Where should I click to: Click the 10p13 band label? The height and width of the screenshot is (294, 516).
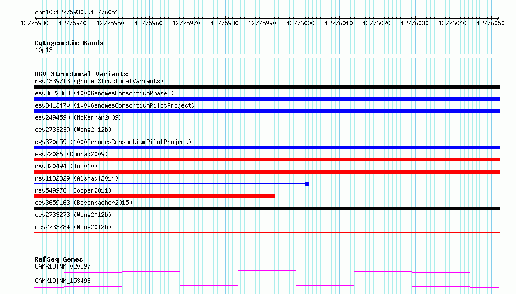click(43, 50)
